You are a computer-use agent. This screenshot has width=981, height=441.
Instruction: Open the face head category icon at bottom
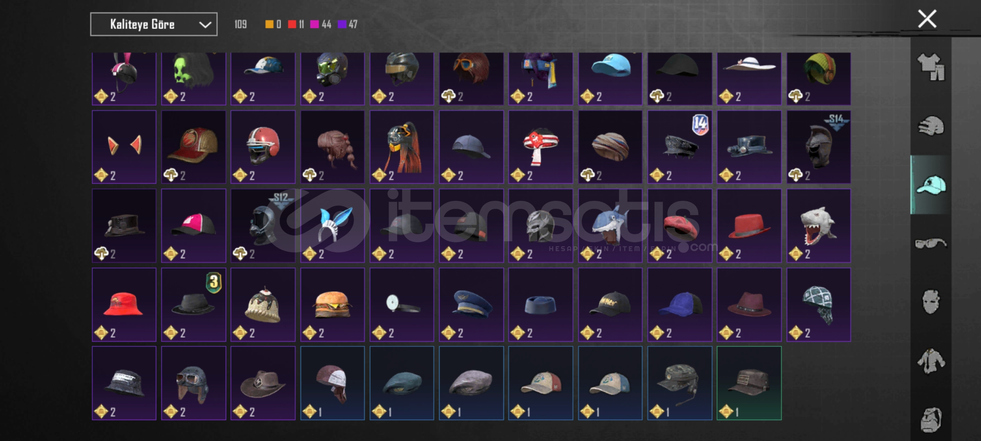(x=931, y=419)
